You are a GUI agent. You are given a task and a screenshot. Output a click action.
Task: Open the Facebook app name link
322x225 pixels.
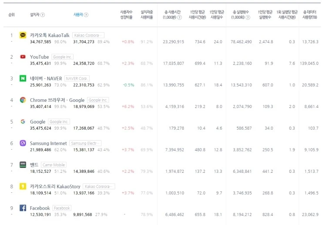(x=40, y=208)
